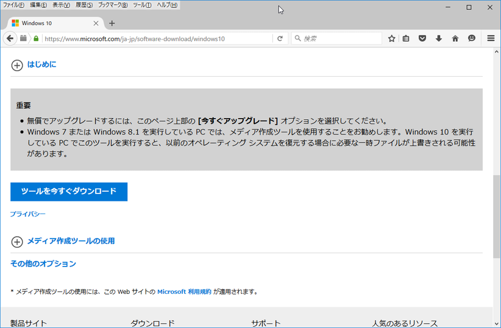Click the search magnifier icon
Image resolution: width=501 pixels, height=328 pixels.
(x=297, y=38)
